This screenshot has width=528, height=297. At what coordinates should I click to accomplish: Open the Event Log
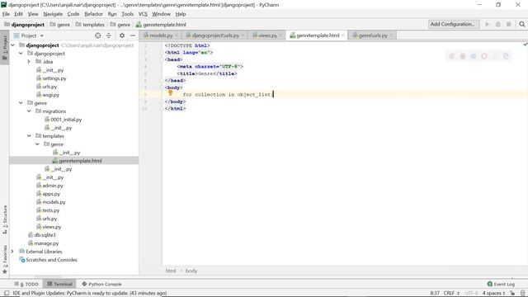pyautogui.click(x=501, y=284)
